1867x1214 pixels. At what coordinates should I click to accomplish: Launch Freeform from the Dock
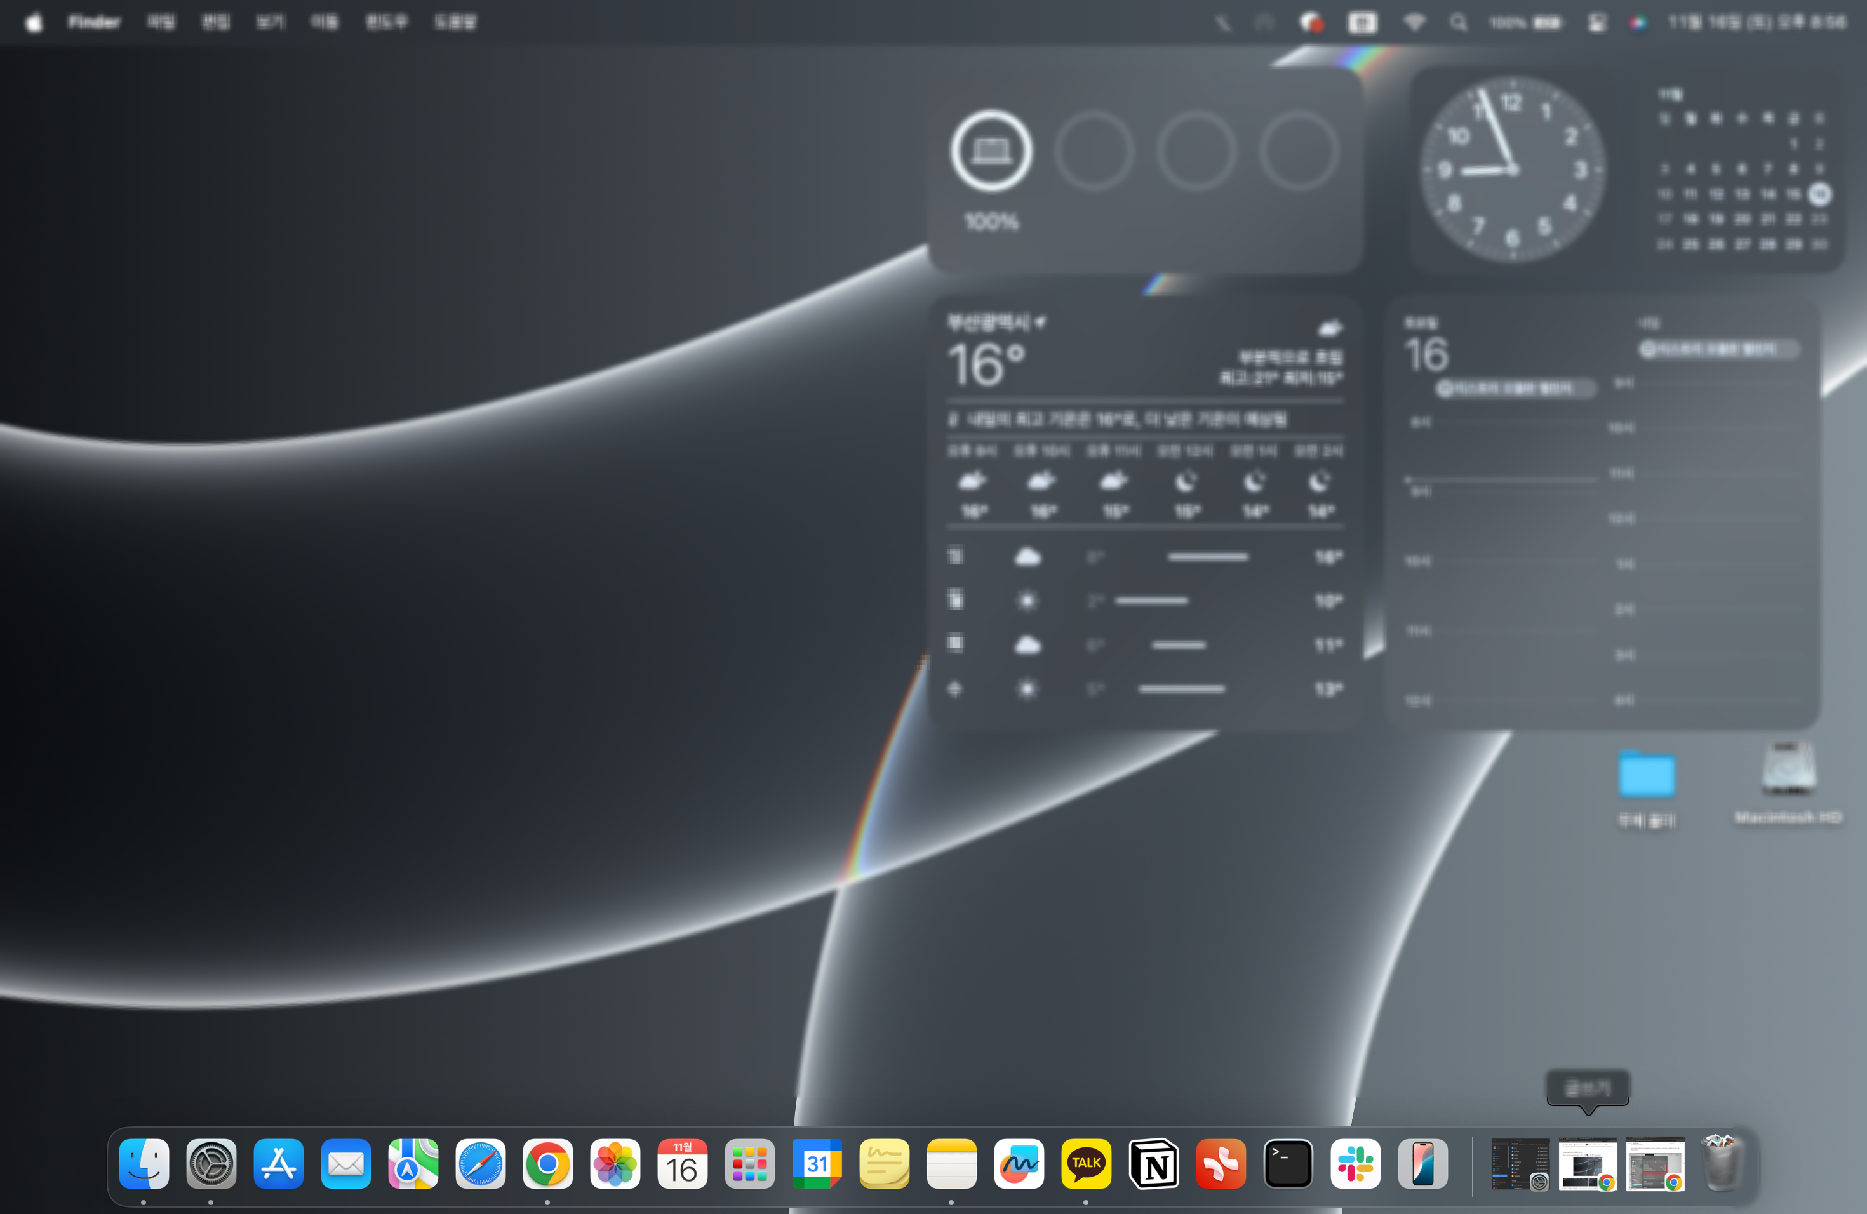click(x=1018, y=1163)
